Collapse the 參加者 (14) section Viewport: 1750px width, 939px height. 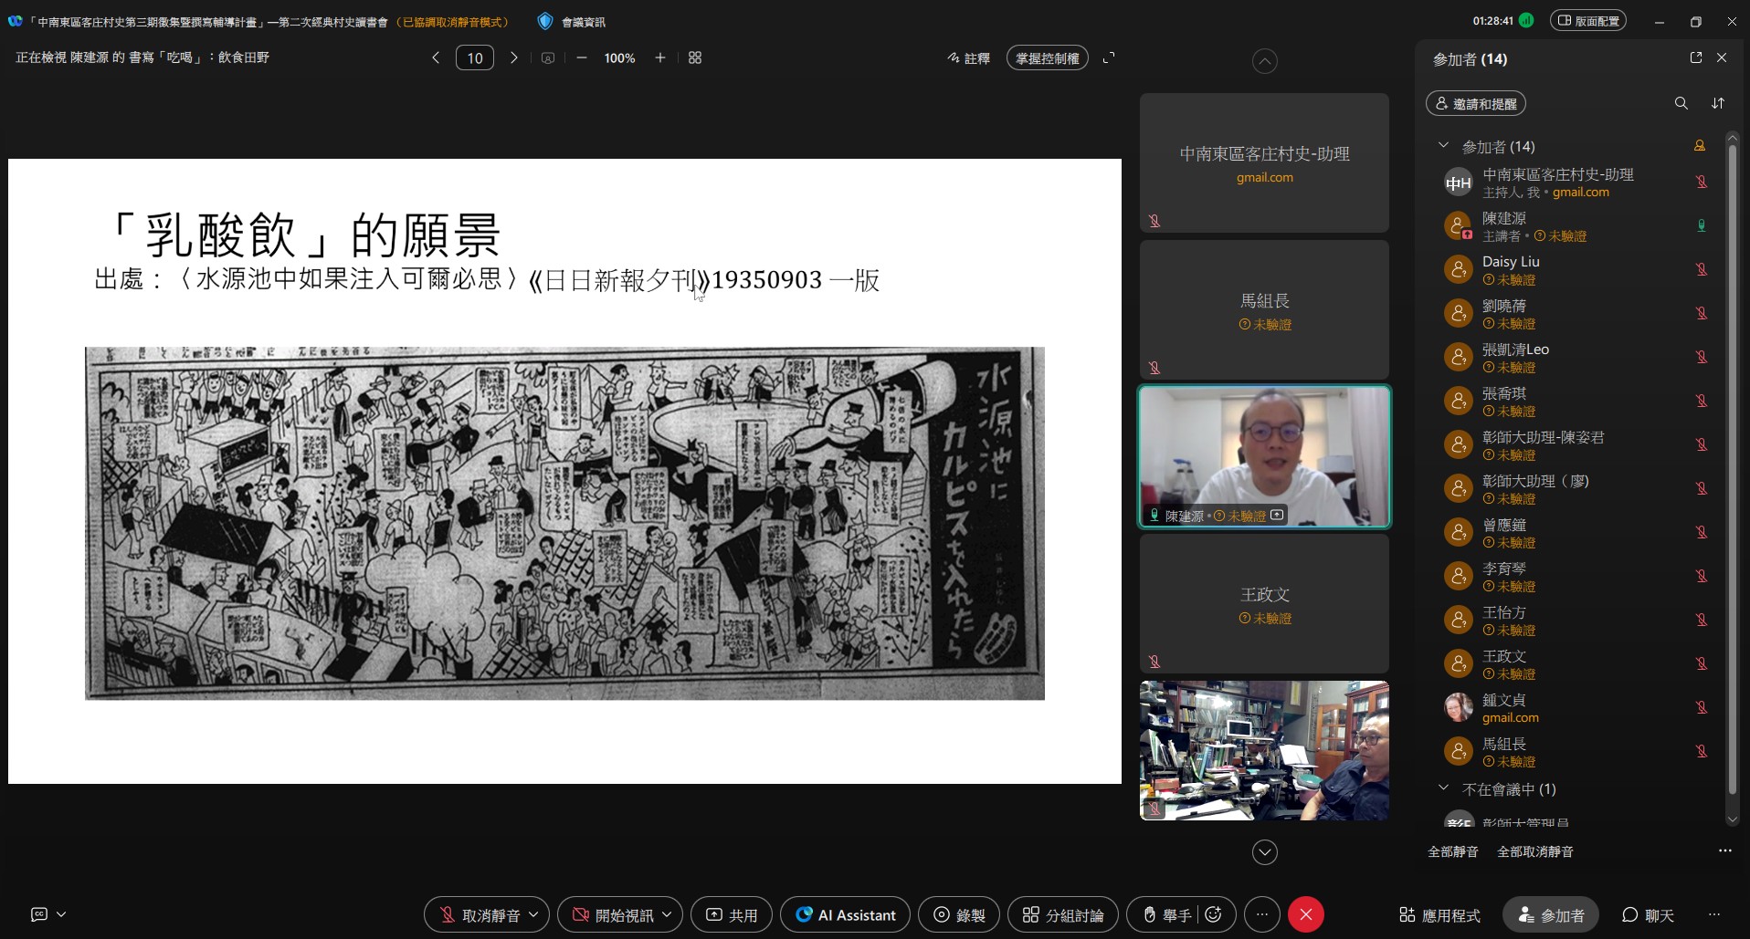click(x=1444, y=146)
